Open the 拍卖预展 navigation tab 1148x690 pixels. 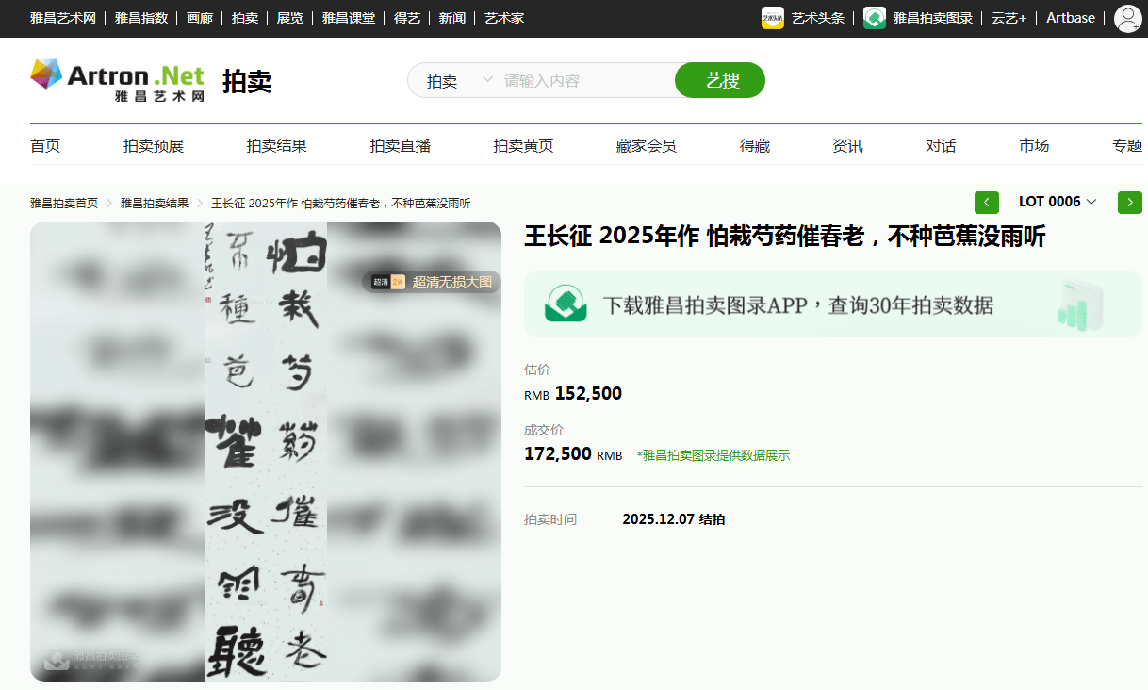point(154,146)
